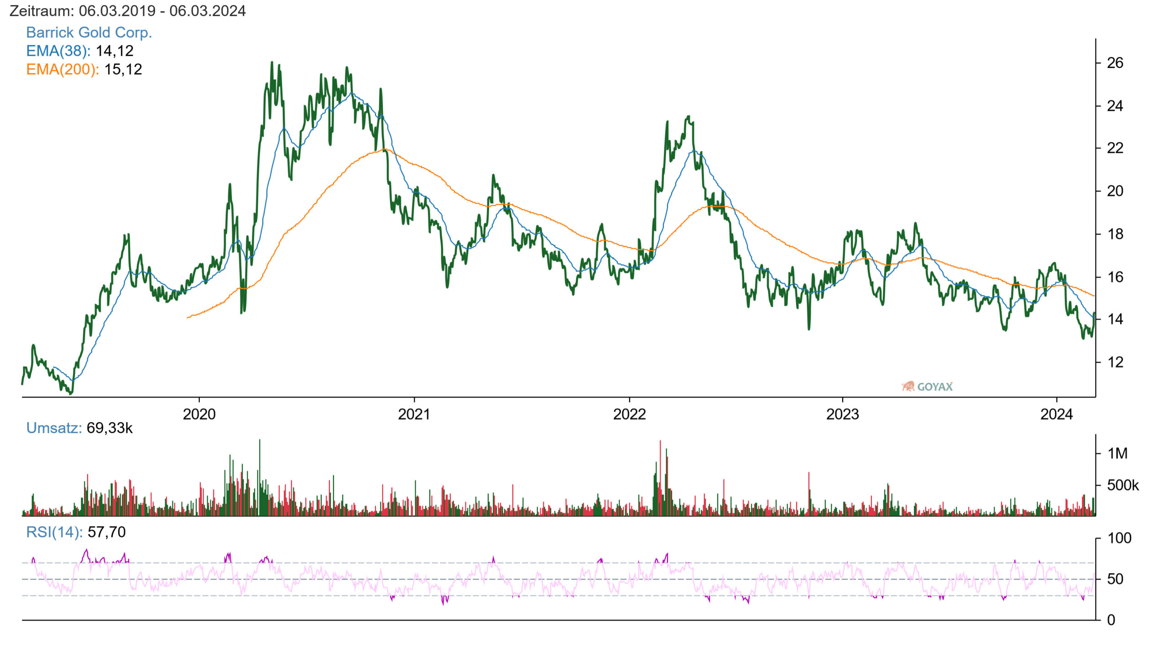Screen dimensions: 1168x652
Task: Click the 2021 x-axis label
Action: coord(414,414)
